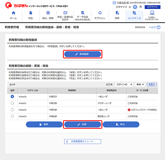Open the データ伝送 database icon
This screenshot has width=165, height=160.
click(82, 13)
